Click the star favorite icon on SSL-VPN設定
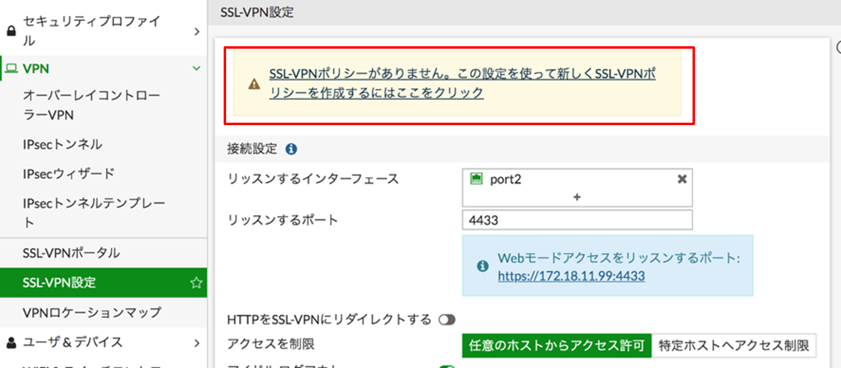This screenshot has height=368, width=841. click(x=196, y=283)
